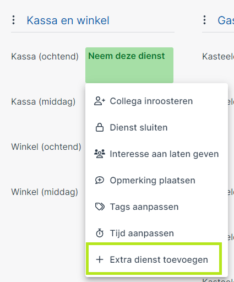
Task: Open the Kassa en winkel heading link
Action: point(68,20)
